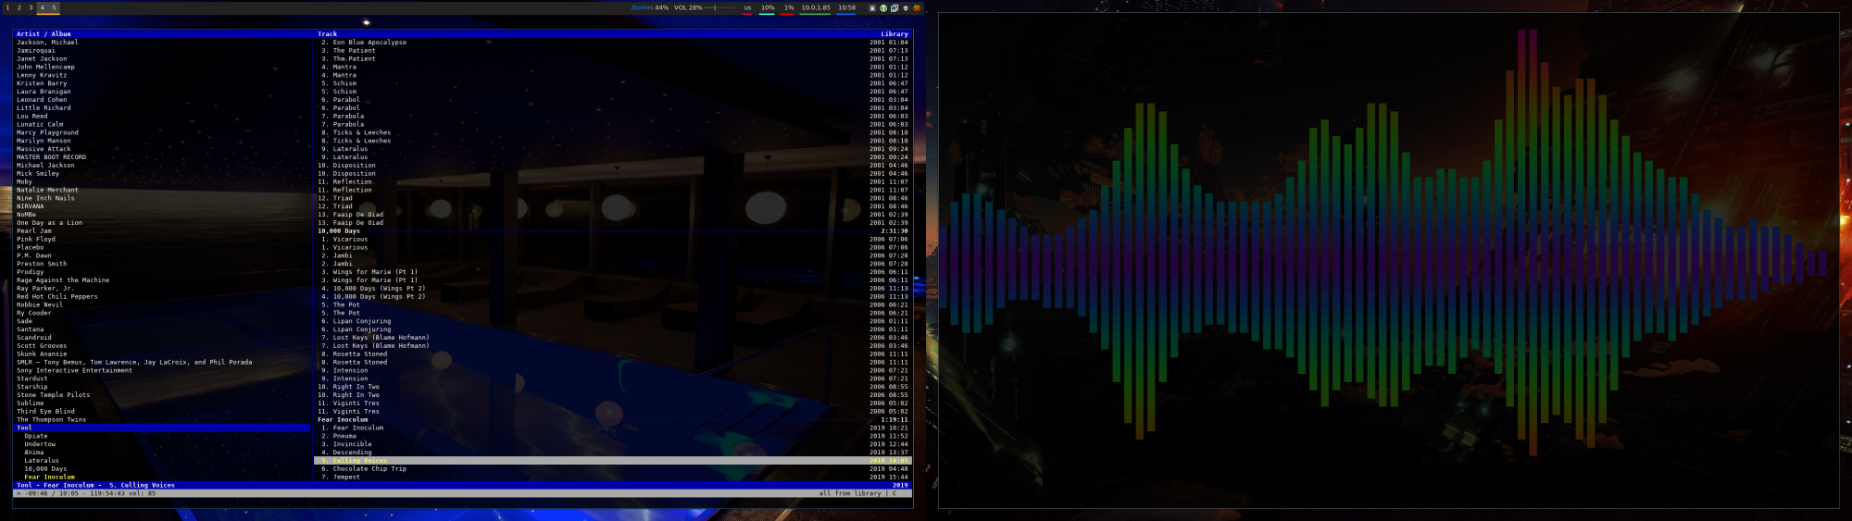Select artist NIRVANA
Image resolution: width=1852 pixels, height=521 pixels.
click(30, 206)
